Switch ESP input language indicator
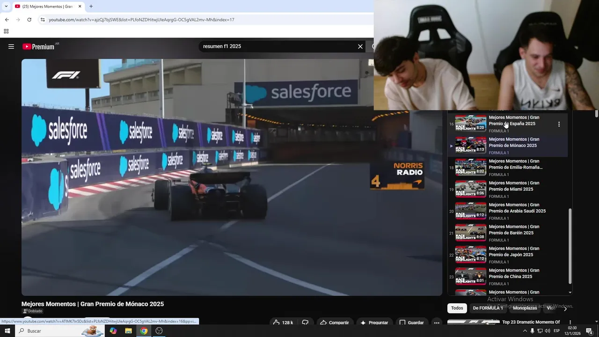 coord(557,331)
